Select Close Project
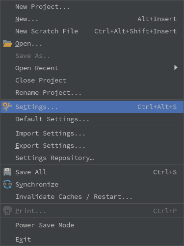The height and width of the screenshot is (246, 184). point(92,81)
